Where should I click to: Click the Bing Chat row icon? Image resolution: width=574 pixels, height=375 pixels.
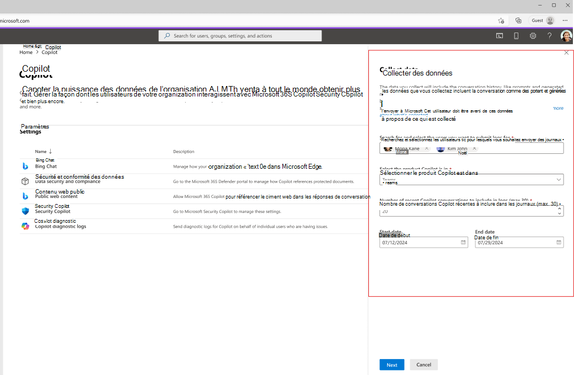25,166
